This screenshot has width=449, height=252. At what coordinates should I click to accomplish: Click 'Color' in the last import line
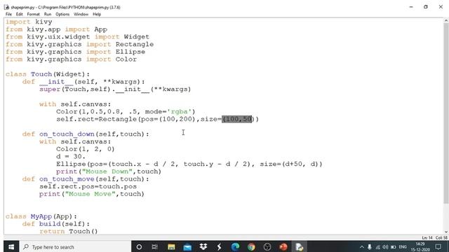[x=126, y=59]
